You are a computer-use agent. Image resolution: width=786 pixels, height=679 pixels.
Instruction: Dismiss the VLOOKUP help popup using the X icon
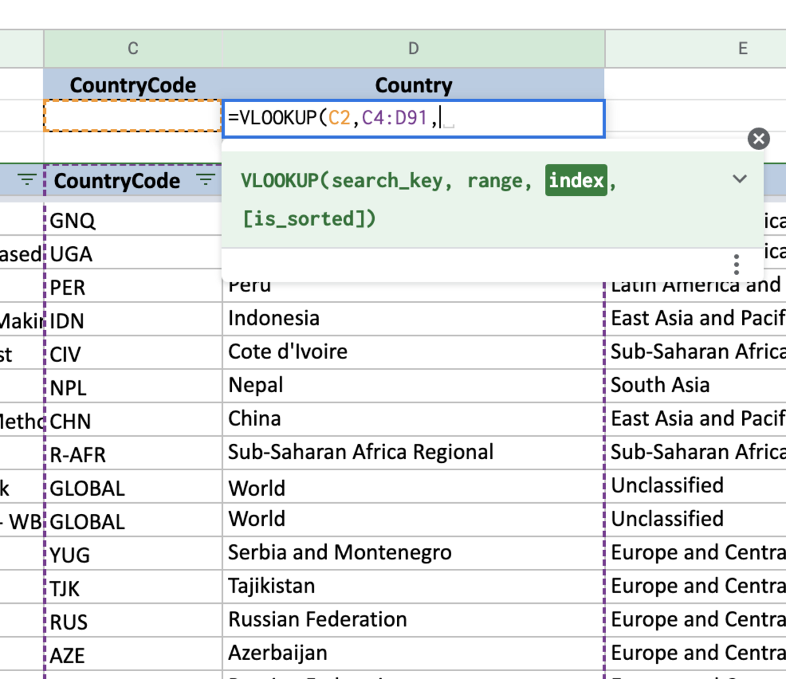tap(758, 138)
